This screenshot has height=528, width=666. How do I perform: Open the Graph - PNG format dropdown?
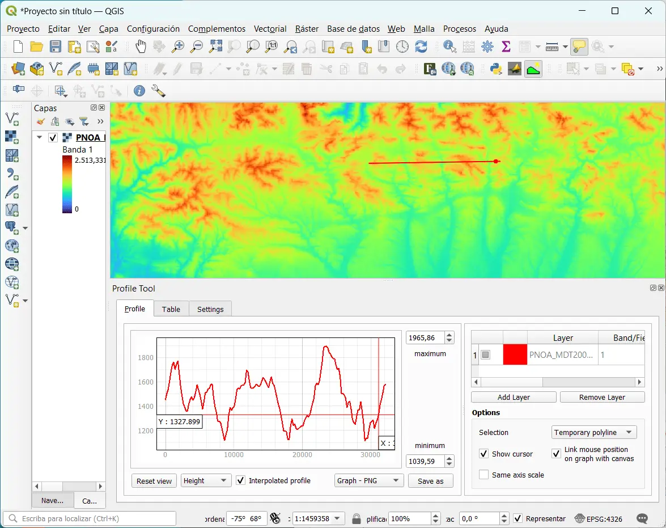[368, 480]
